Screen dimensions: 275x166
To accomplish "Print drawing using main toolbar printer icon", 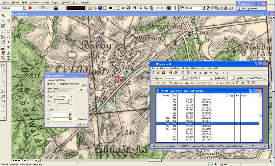I will click(135, 8).
